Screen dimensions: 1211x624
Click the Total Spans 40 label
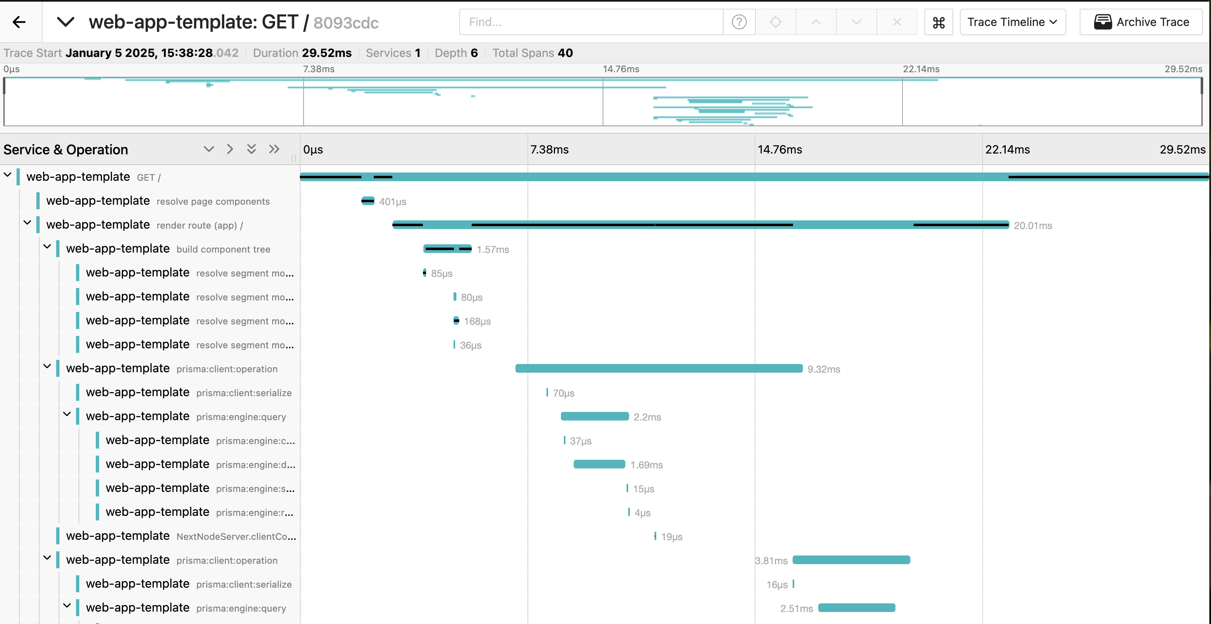[x=533, y=53]
